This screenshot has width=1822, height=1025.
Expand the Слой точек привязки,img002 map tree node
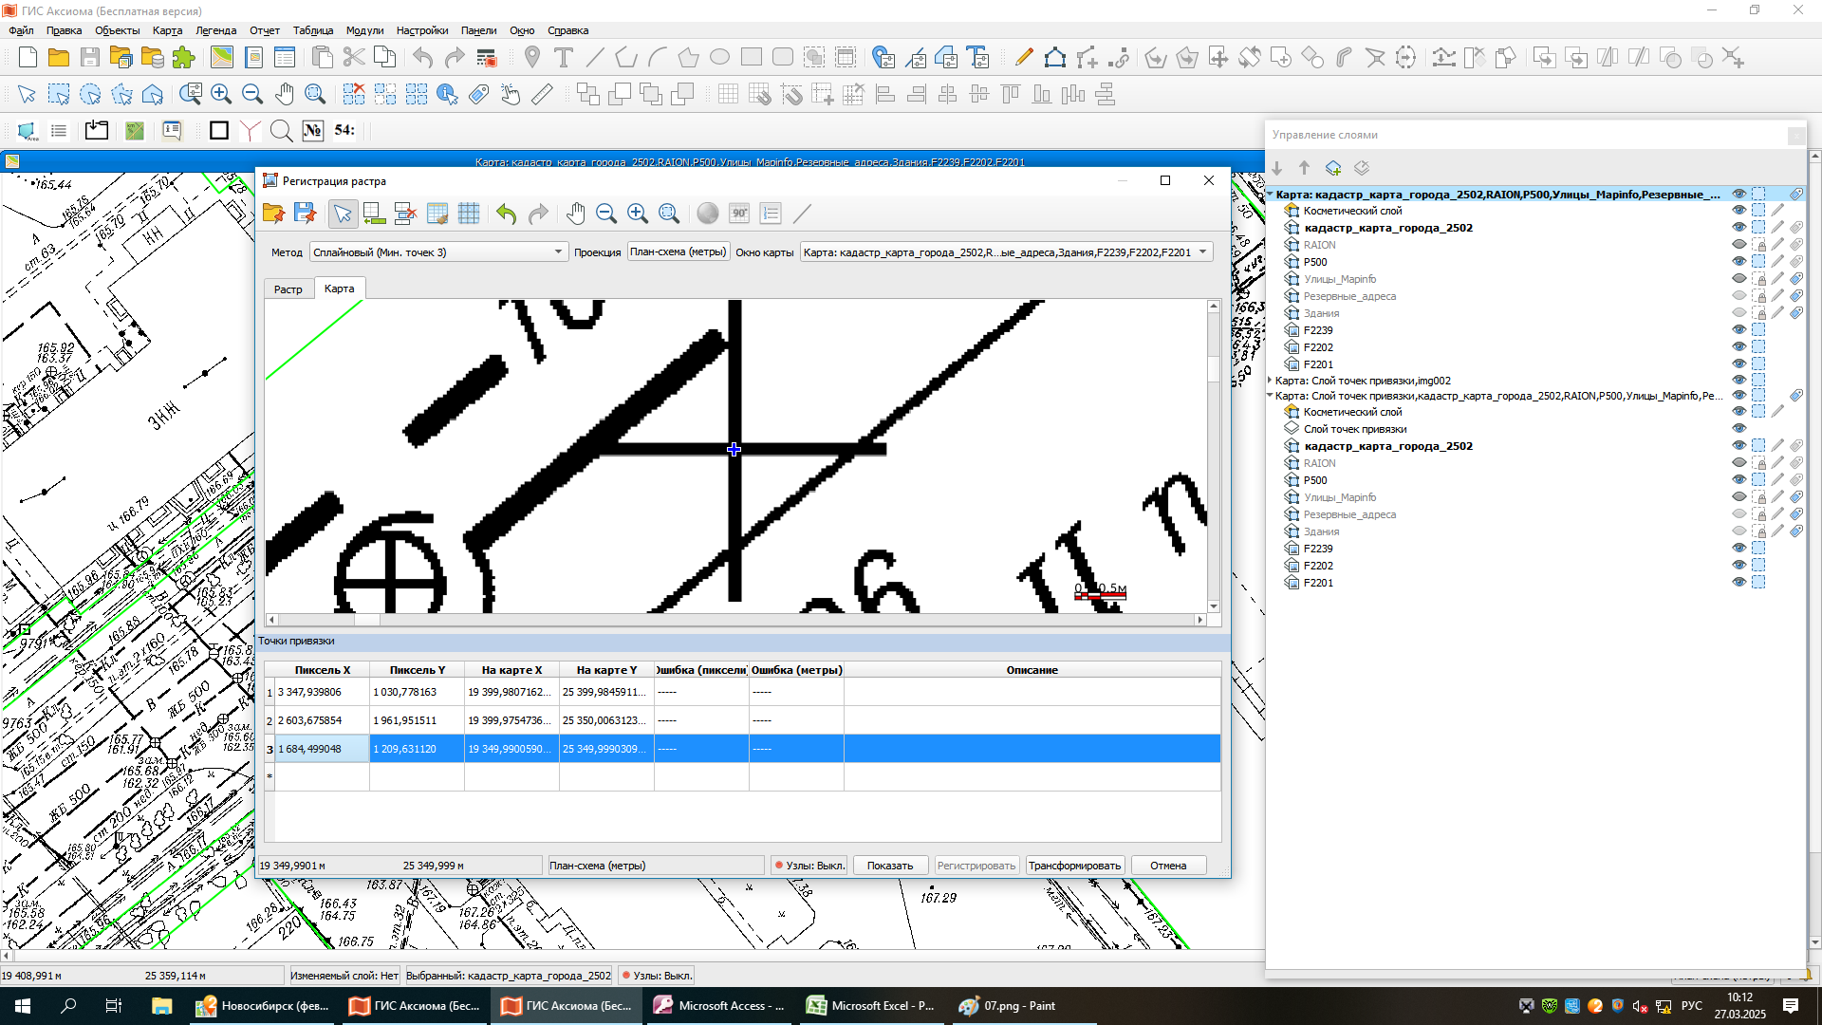pos(1271,381)
